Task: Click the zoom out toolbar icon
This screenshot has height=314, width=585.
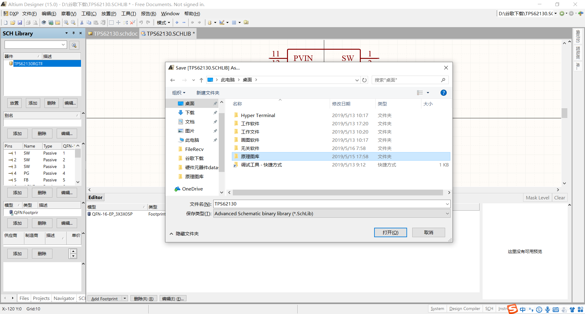Action: click(73, 23)
